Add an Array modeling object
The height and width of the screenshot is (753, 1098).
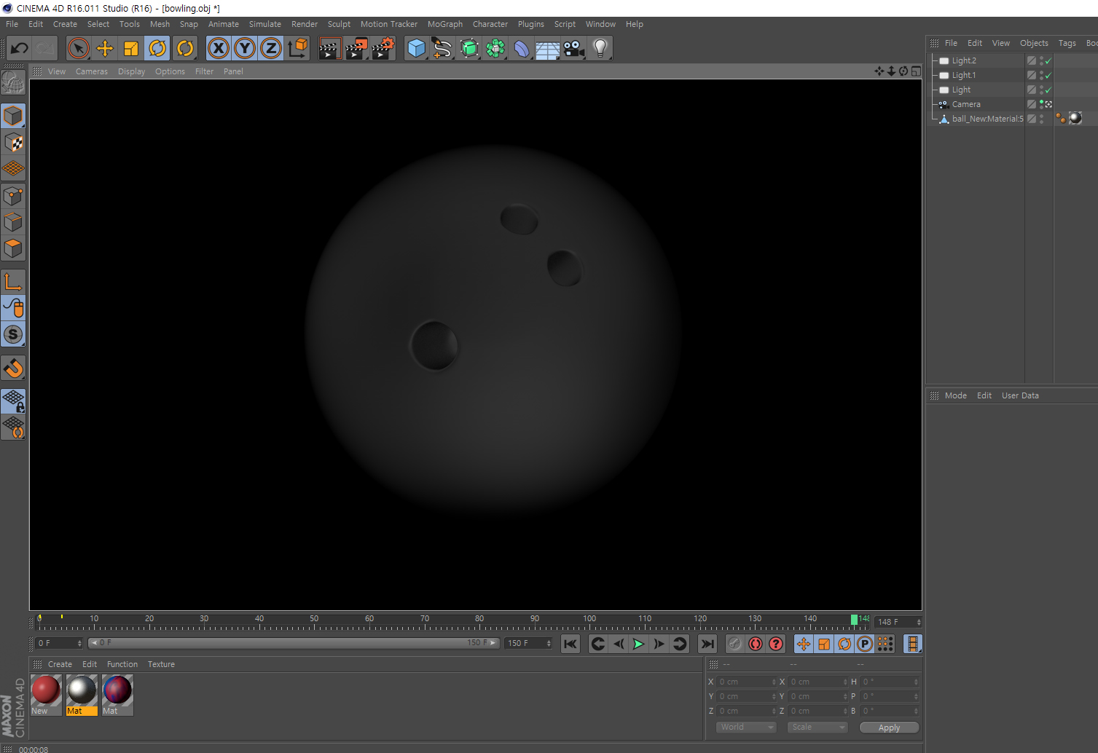coord(495,49)
